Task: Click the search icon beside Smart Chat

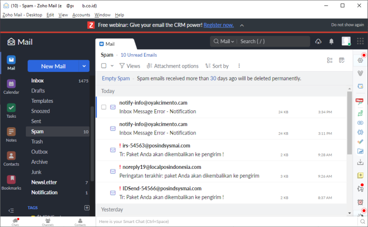Action: coord(363,222)
